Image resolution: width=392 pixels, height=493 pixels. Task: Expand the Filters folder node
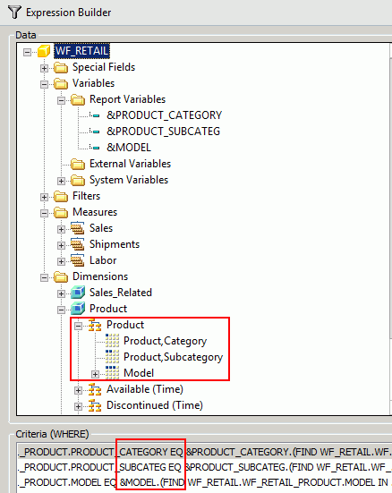point(44,197)
